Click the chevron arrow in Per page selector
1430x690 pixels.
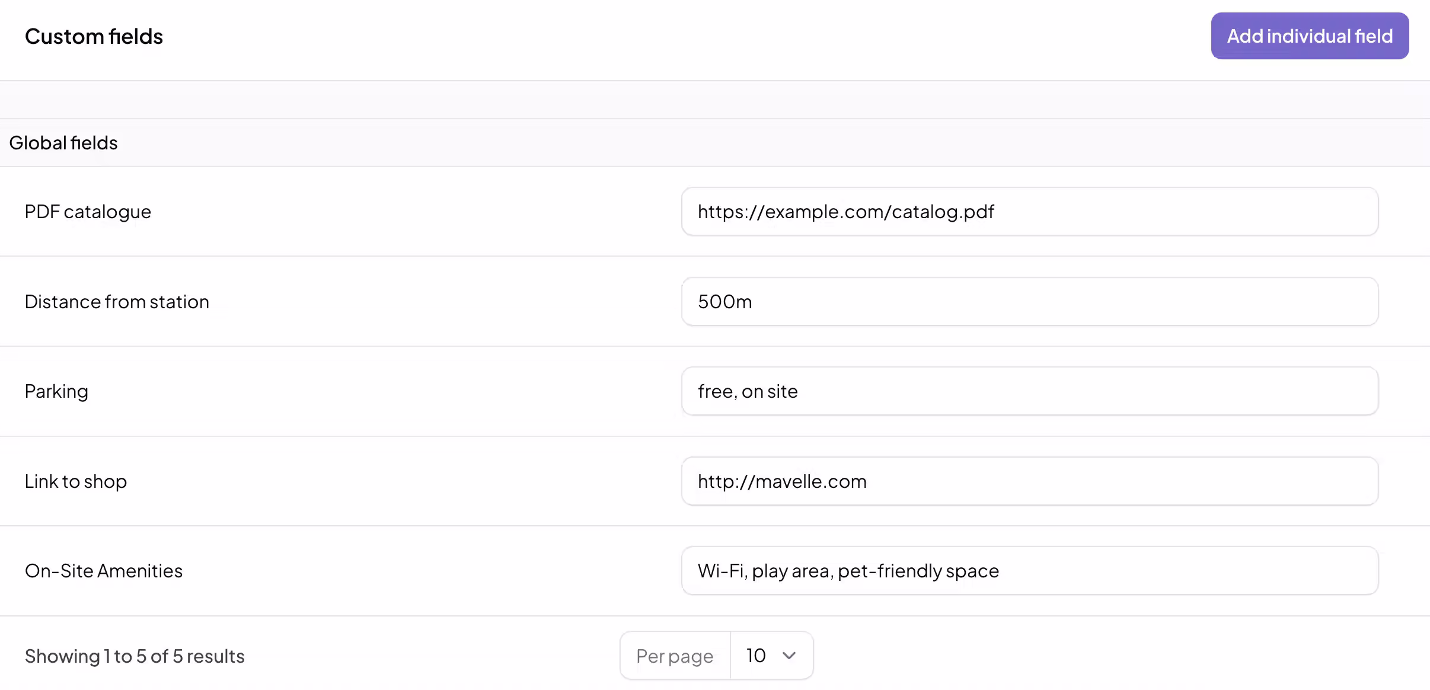pyautogui.click(x=789, y=656)
